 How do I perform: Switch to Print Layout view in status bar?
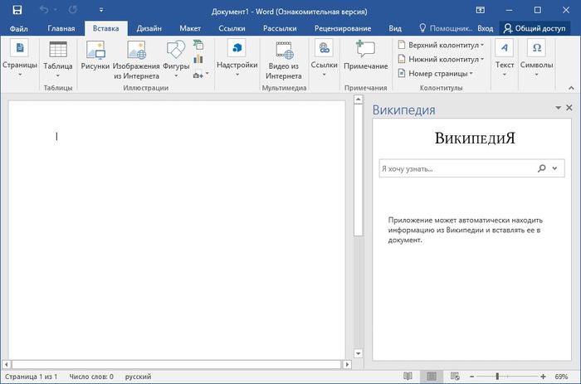click(x=431, y=377)
